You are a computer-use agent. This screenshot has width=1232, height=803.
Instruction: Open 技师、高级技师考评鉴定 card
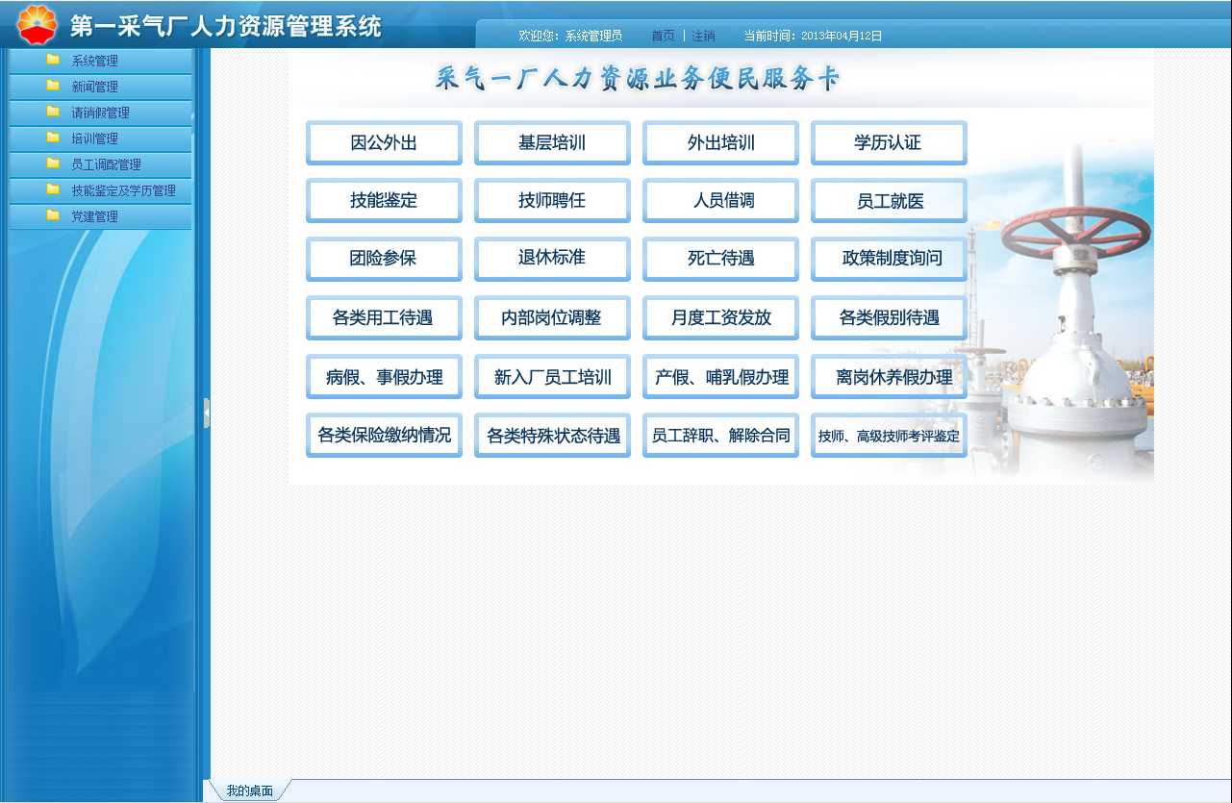[889, 436]
